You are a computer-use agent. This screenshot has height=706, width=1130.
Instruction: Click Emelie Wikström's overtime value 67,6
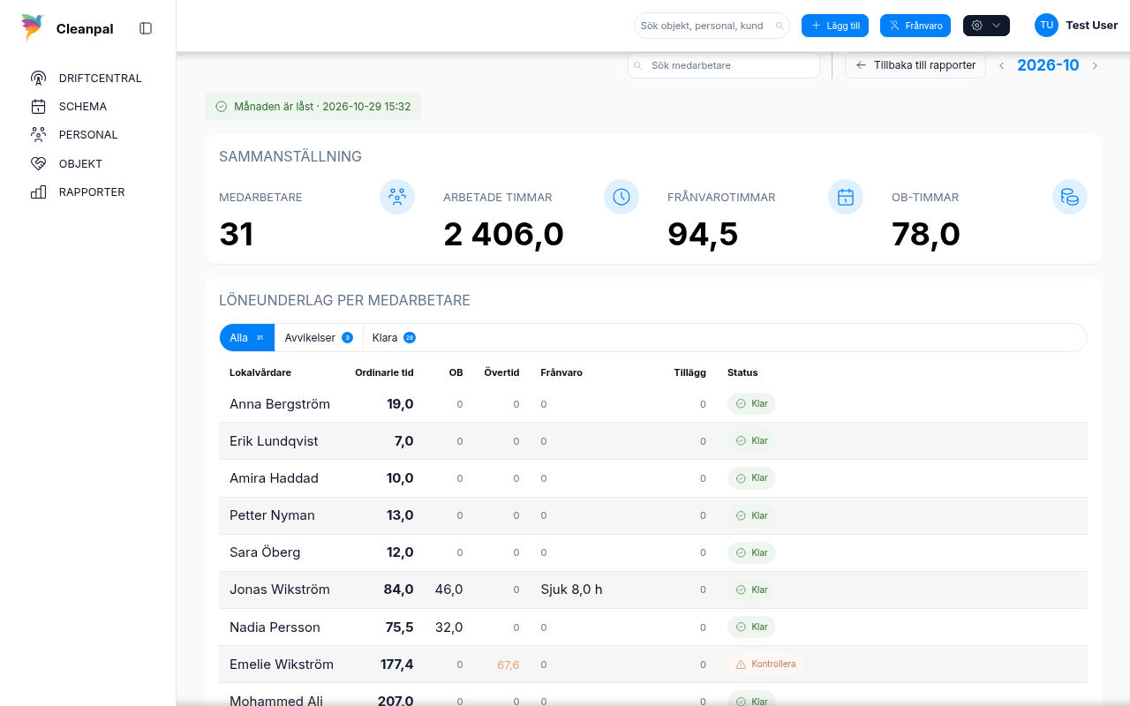[x=508, y=665]
